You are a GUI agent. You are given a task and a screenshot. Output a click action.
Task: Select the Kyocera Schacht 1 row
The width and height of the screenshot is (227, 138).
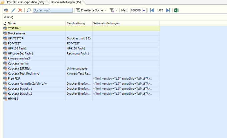tap(81, 89)
